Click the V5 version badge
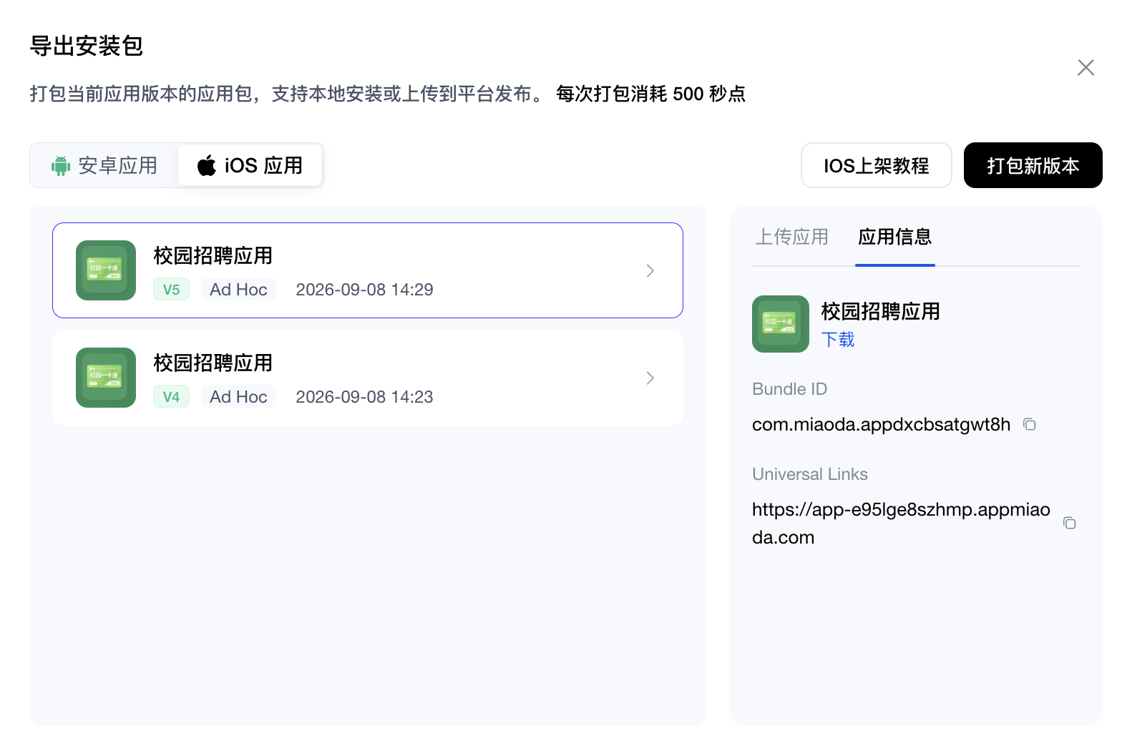The image size is (1122, 751). point(171,290)
